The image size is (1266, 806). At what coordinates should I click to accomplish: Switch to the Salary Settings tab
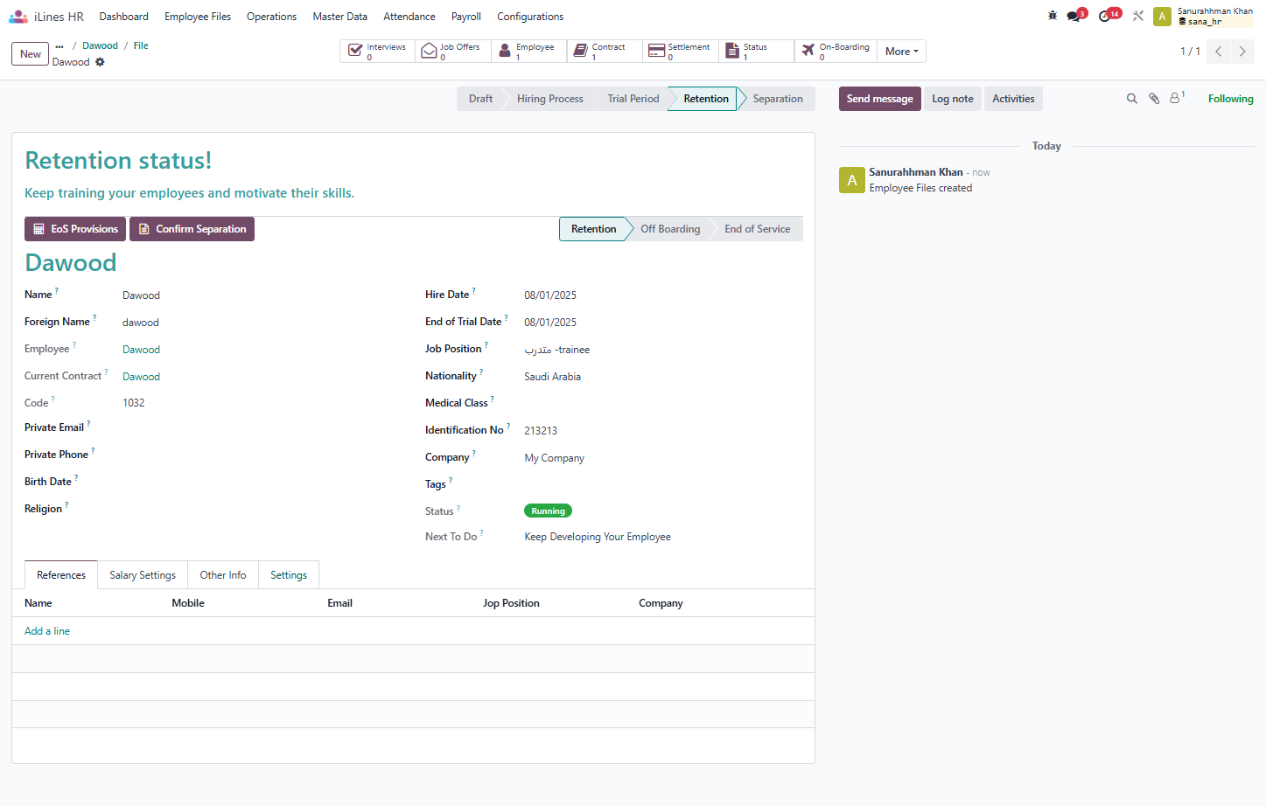pyautogui.click(x=143, y=575)
